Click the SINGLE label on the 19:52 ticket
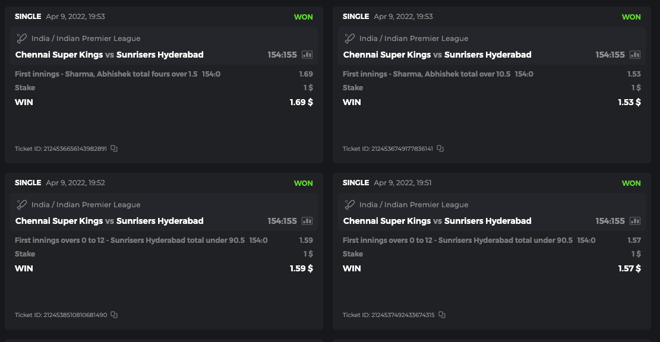 [x=28, y=183]
